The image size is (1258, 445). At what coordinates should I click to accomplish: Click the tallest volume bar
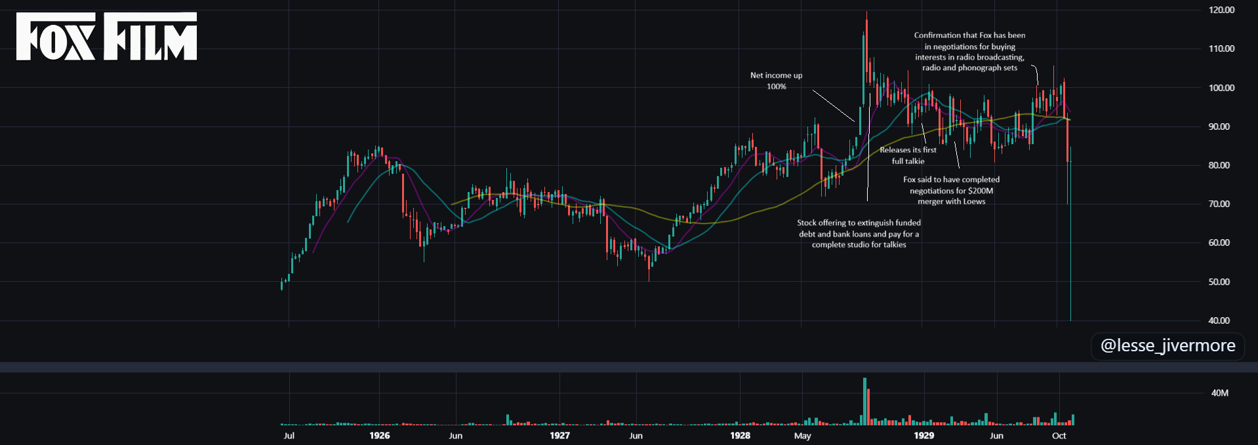(864, 402)
